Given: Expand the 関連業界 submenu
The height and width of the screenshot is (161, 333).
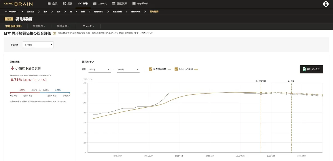Looking at the screenshot, I should pos(39,26).
